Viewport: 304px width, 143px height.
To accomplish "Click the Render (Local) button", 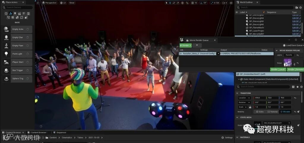I will pos(278,69).
